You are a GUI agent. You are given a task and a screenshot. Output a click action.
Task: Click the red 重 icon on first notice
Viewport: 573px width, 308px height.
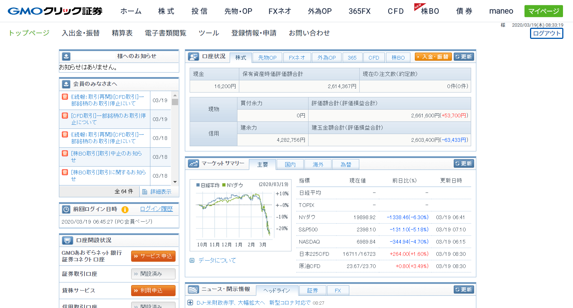65,97
